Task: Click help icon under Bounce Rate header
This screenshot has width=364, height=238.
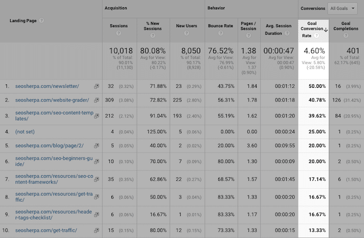Action: [221, 33]
